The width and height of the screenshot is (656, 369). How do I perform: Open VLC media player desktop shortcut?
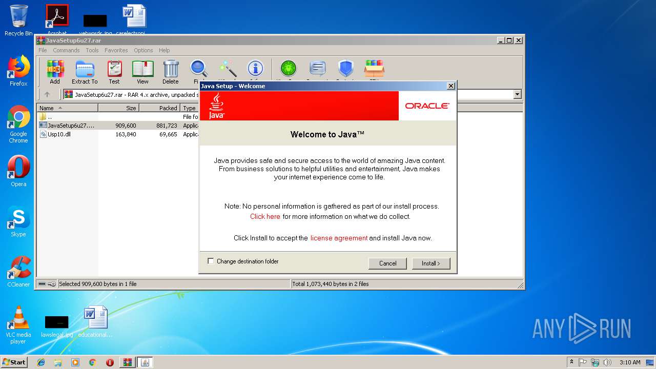tap(18, 325)
